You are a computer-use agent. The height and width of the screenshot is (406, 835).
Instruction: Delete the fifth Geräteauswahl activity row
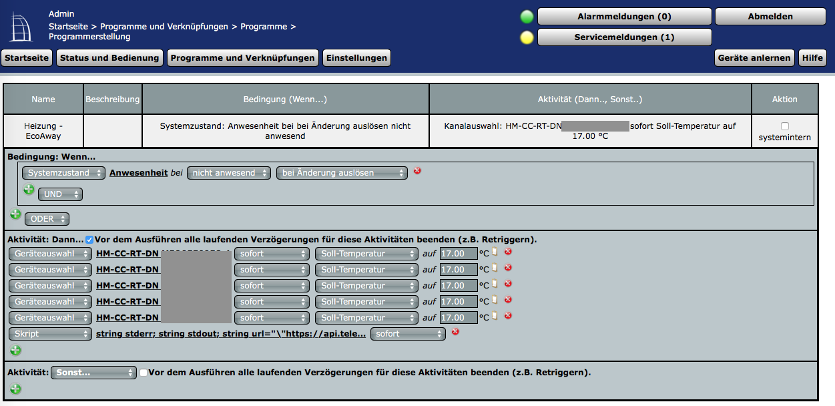[x=508, y=315]
